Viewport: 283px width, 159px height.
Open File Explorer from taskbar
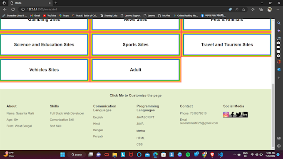point(115,154)
